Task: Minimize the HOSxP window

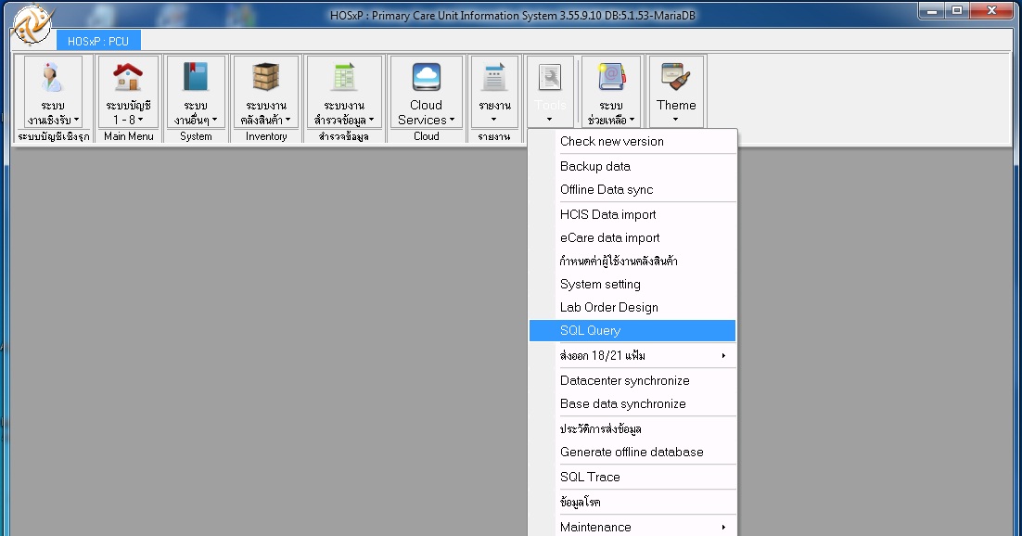Action: click(x=932, y=11)
